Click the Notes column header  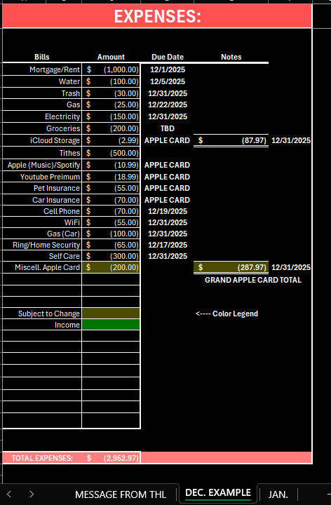point(231,57)
